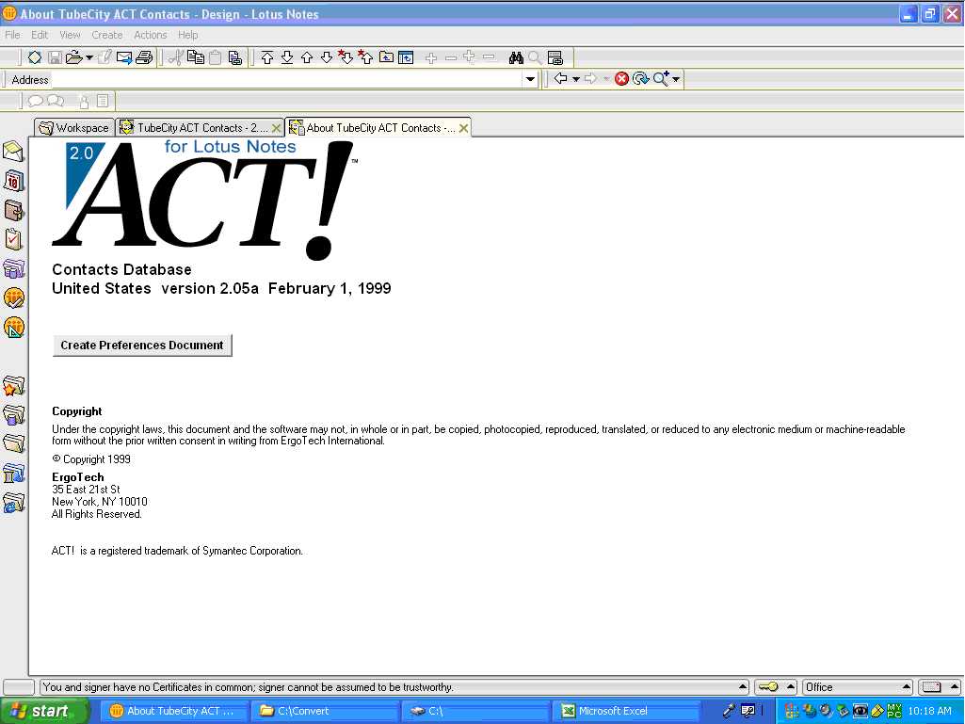Click Navigate First arrow with top bar
965x724 pixels.
click(267, 57)
